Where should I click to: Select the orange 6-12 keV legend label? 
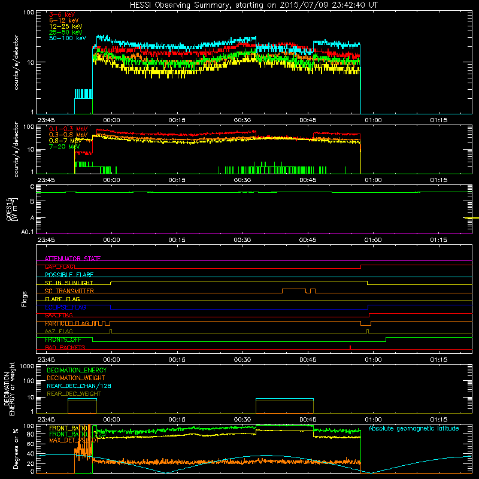(64, 20)
